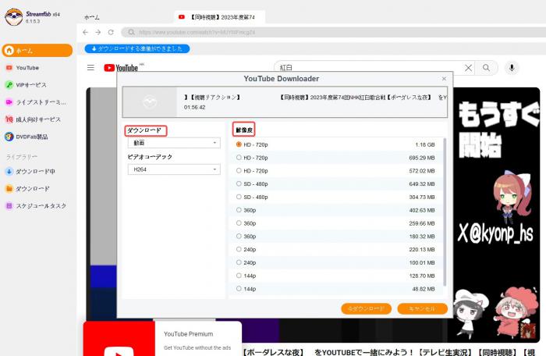
Task: Switch to the ホーム browser tab
Action: [92, 17]
